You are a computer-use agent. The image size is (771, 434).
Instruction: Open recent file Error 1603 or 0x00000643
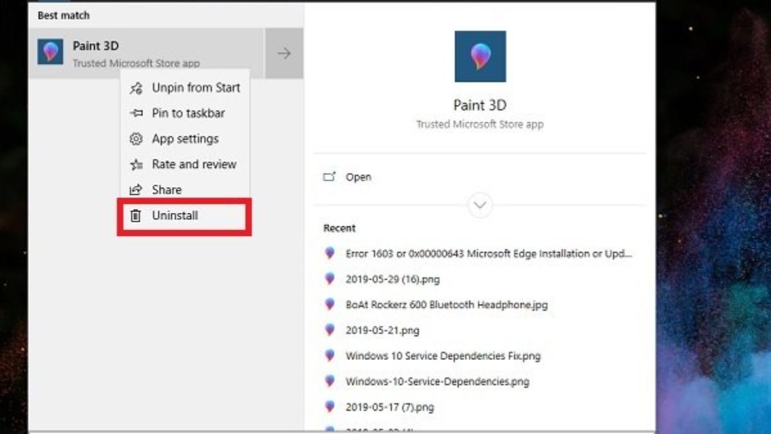click(x=489, y=253)
